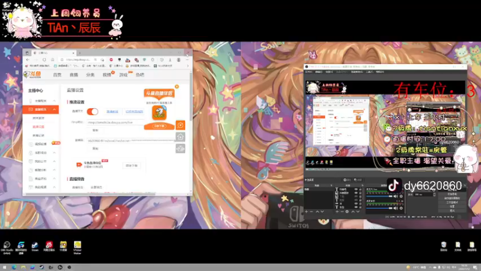Mute the lower audio channel speaker in OBS mixer

(396, 208)
